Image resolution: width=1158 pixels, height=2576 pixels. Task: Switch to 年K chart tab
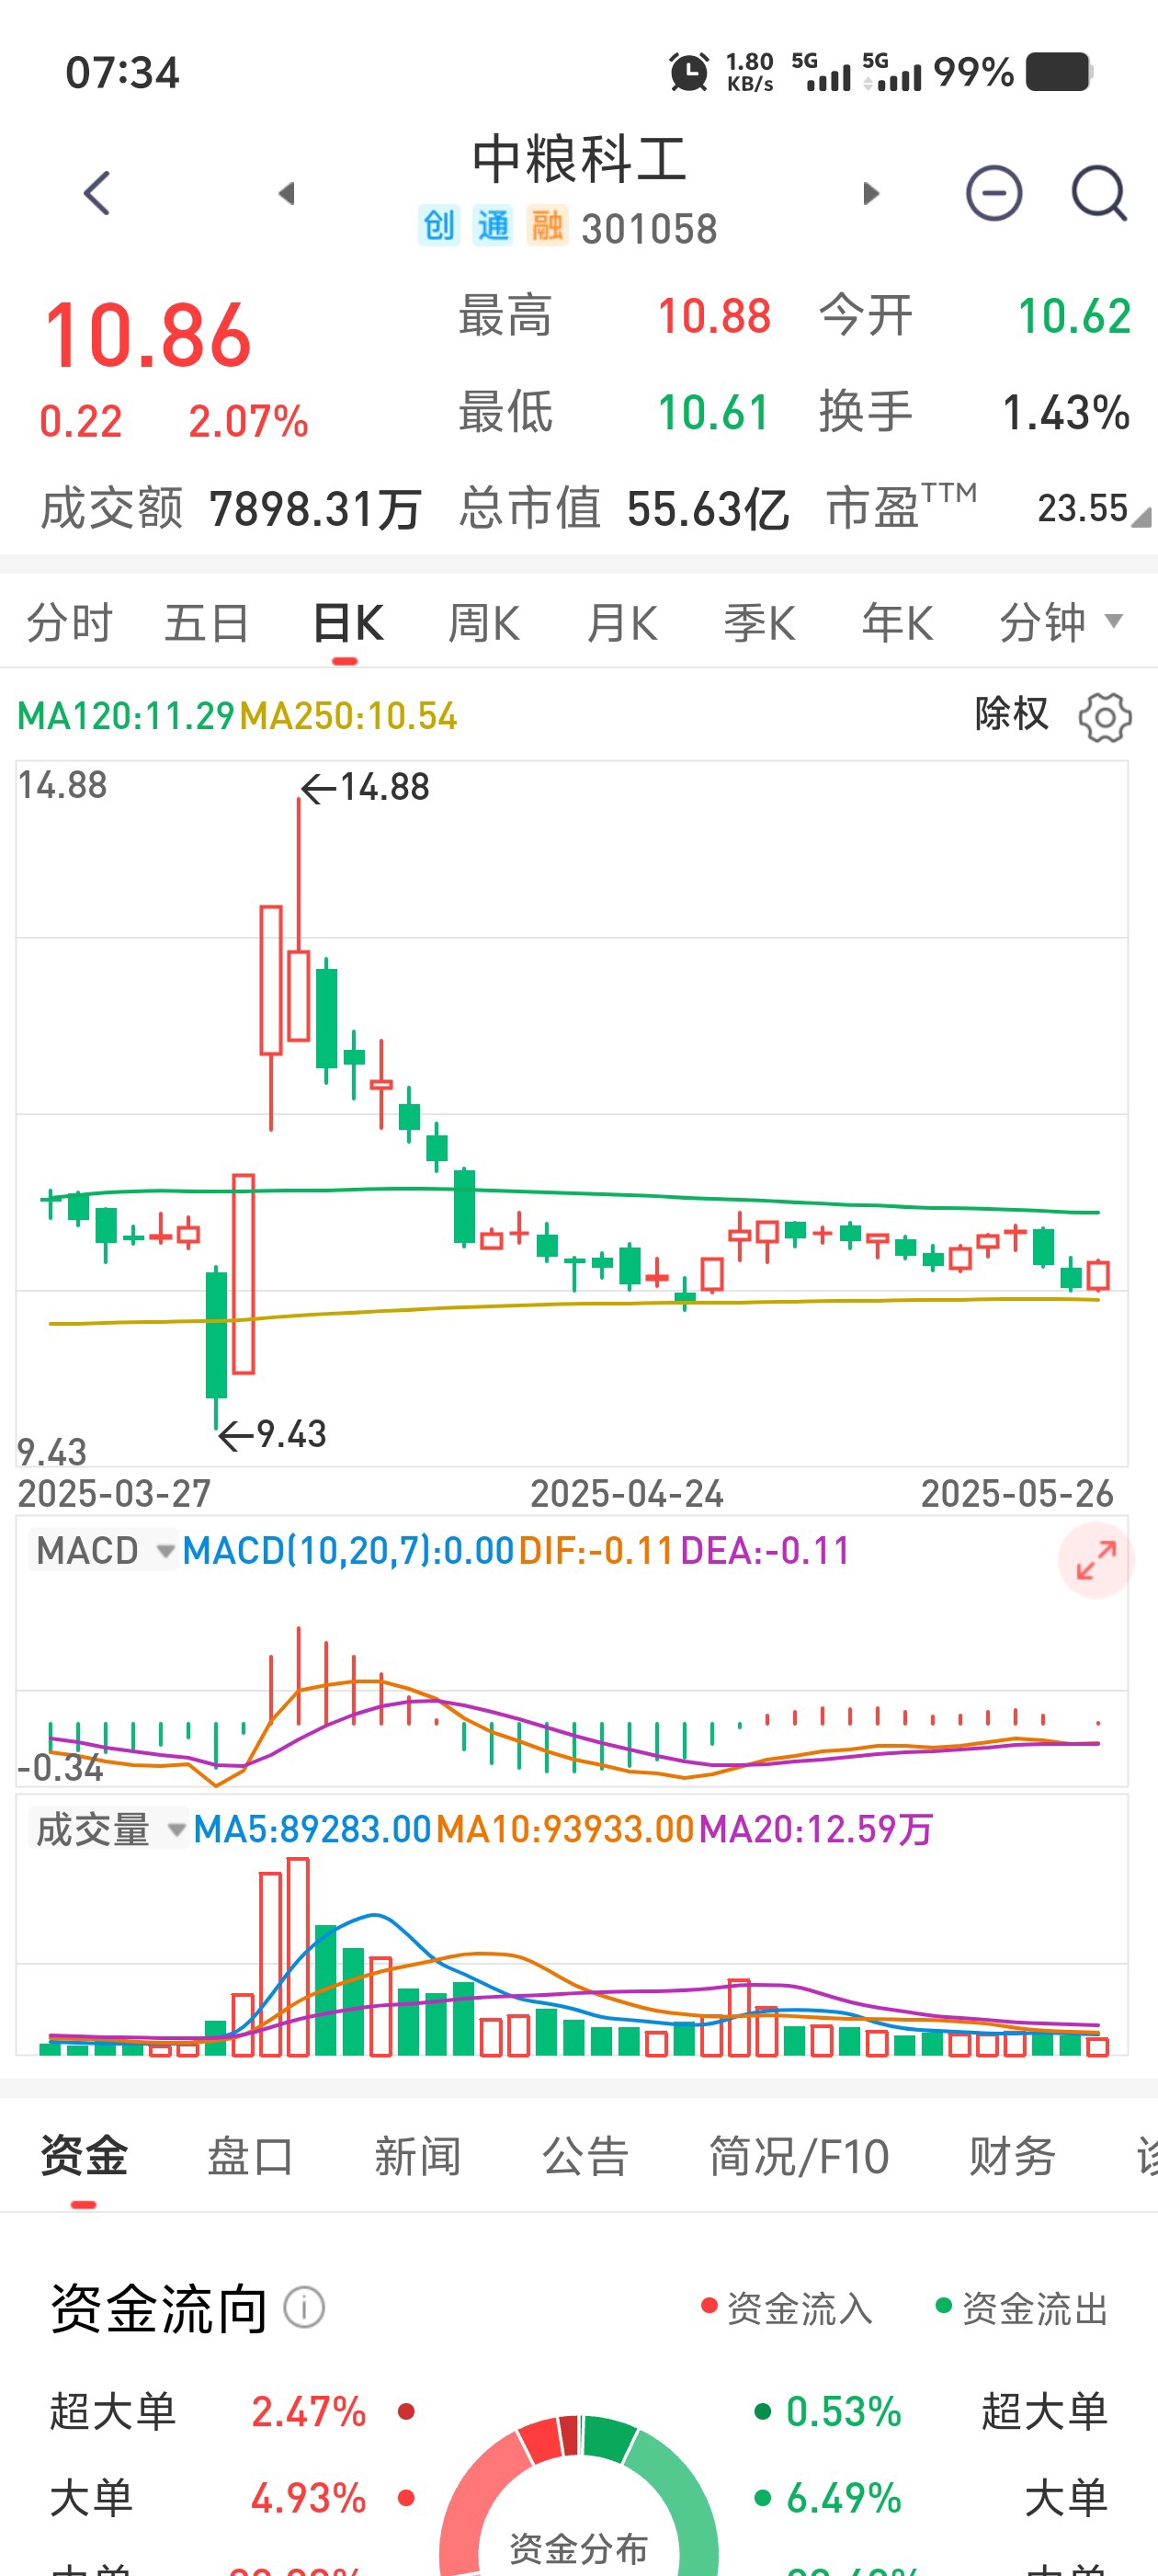tap(898, 622)
